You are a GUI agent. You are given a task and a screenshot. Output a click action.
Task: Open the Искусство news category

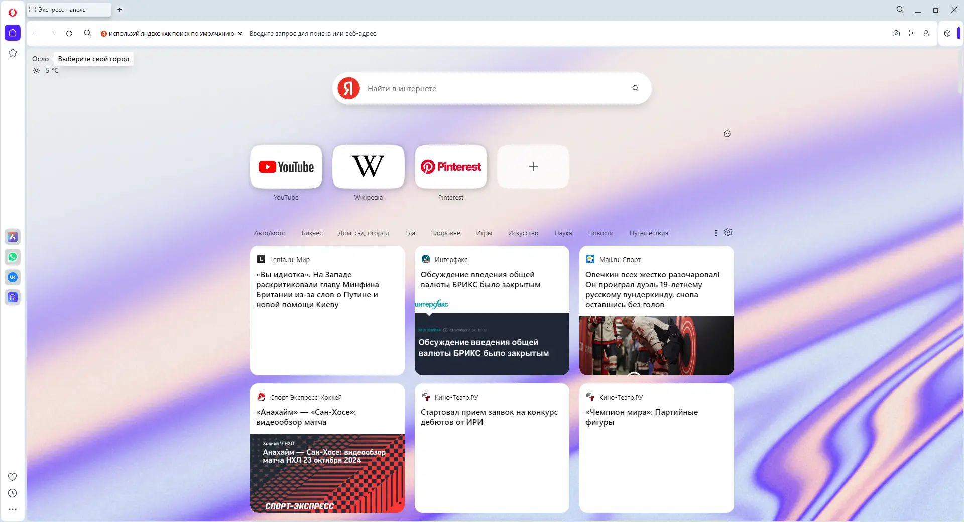pos(523,233)
